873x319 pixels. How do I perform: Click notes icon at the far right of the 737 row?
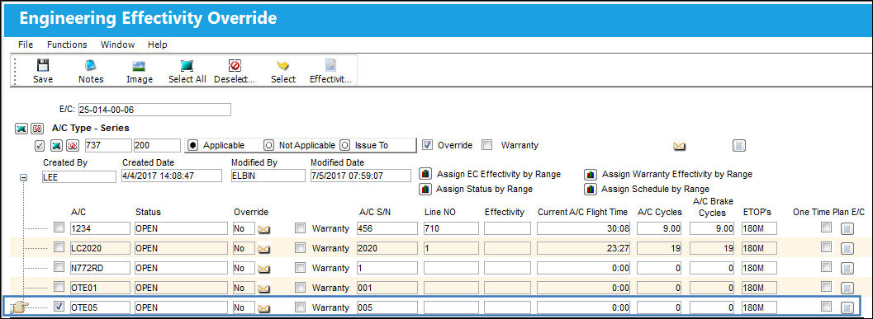tap(739, 146)
